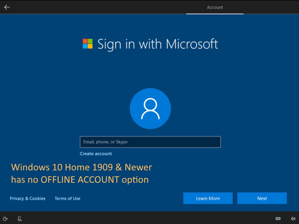This screenshot has width=299, height=224.
Task: Open the Privacy & Cookies link
Action: [x=28, y=198]
